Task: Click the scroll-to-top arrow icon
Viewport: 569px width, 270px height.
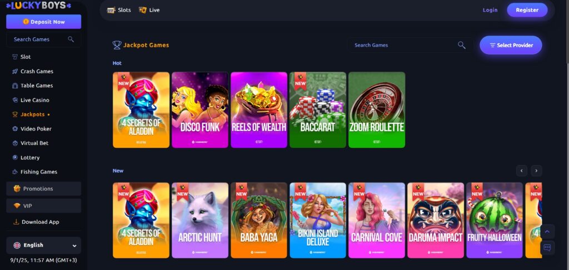Action: click(547, 232)
